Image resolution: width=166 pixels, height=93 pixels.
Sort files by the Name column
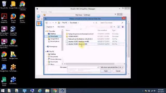[x=68, y=30]
